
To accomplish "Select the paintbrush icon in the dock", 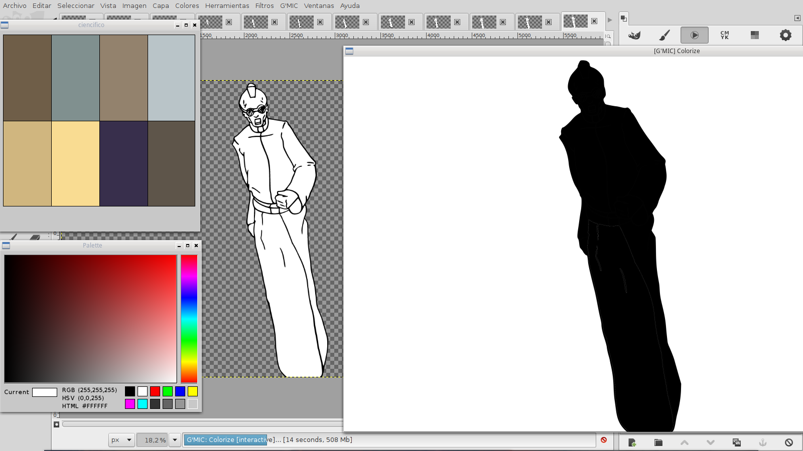I will pos(664,35).
